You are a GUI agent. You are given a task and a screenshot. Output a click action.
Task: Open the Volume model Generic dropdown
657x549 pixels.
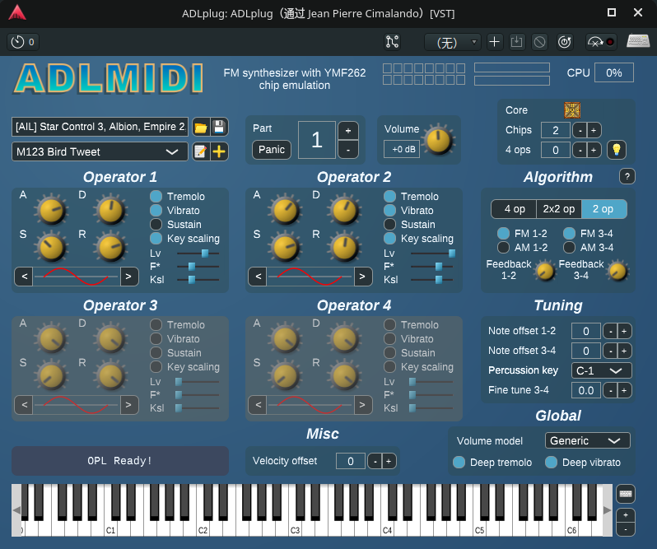coord(588,440)
